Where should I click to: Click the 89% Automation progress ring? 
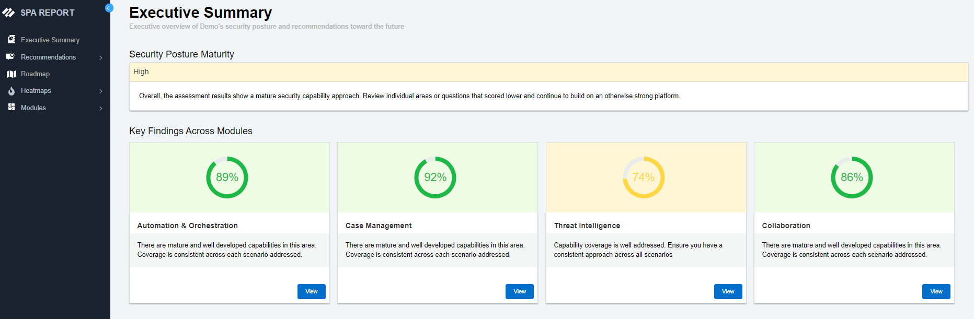point(227,178)
